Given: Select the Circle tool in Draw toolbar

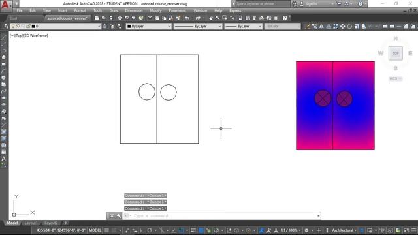Looking at the screenshot, I should pyautogui.click(x=3, y=78).
